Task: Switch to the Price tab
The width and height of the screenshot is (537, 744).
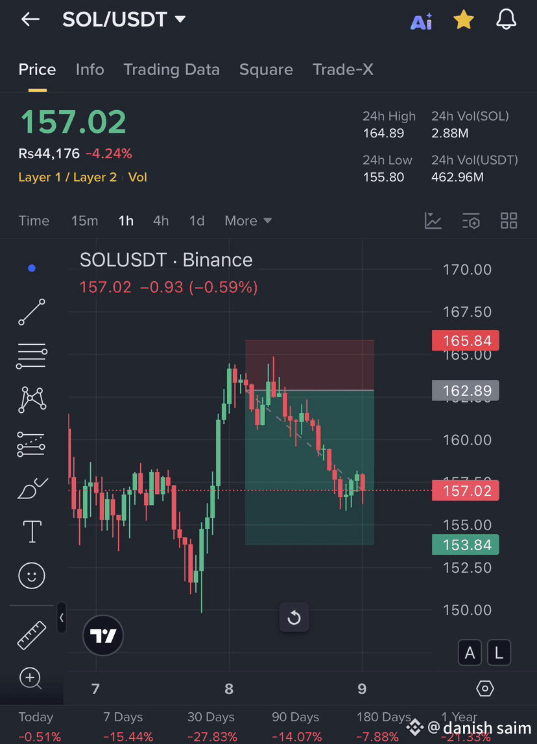Action: coord(37,70)
